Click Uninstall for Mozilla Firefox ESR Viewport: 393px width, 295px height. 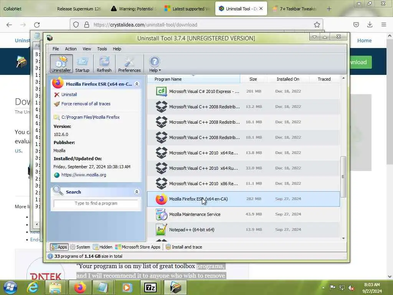click(69, 94)
